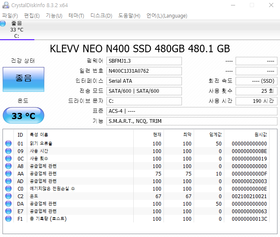Image resolution: width=280 pixels, height=237 pixels.
Task: Click the transfer mode field SATA/600 | SATA/600
Action: pyautogui.click(x=144, y=91)
